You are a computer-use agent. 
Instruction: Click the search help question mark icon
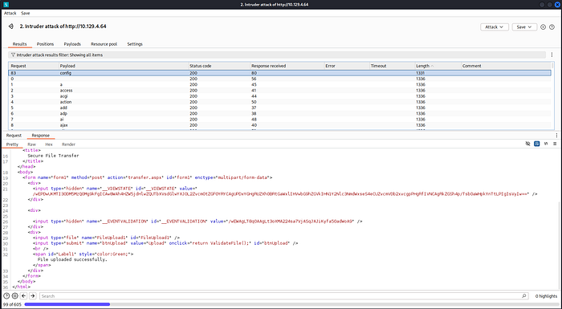pyautogui.click(x=6, y=295)
